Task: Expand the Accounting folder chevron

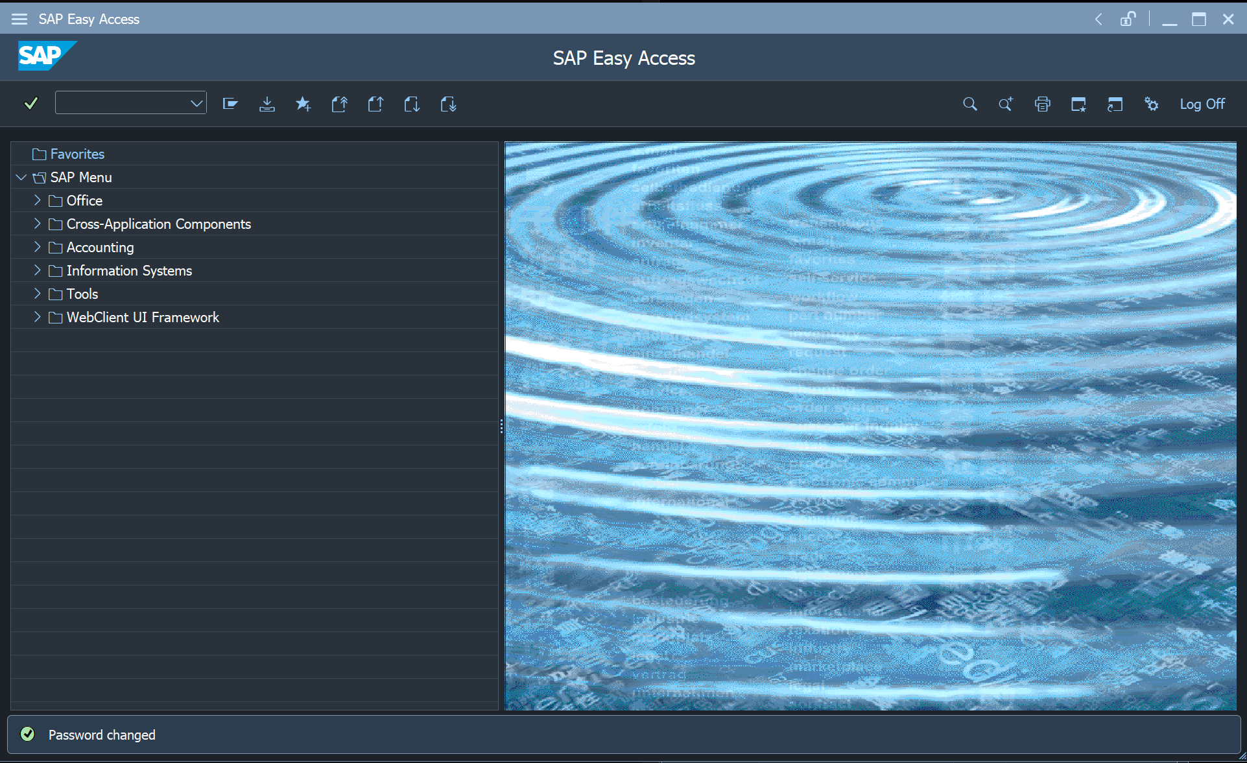Action: (37, 247)
